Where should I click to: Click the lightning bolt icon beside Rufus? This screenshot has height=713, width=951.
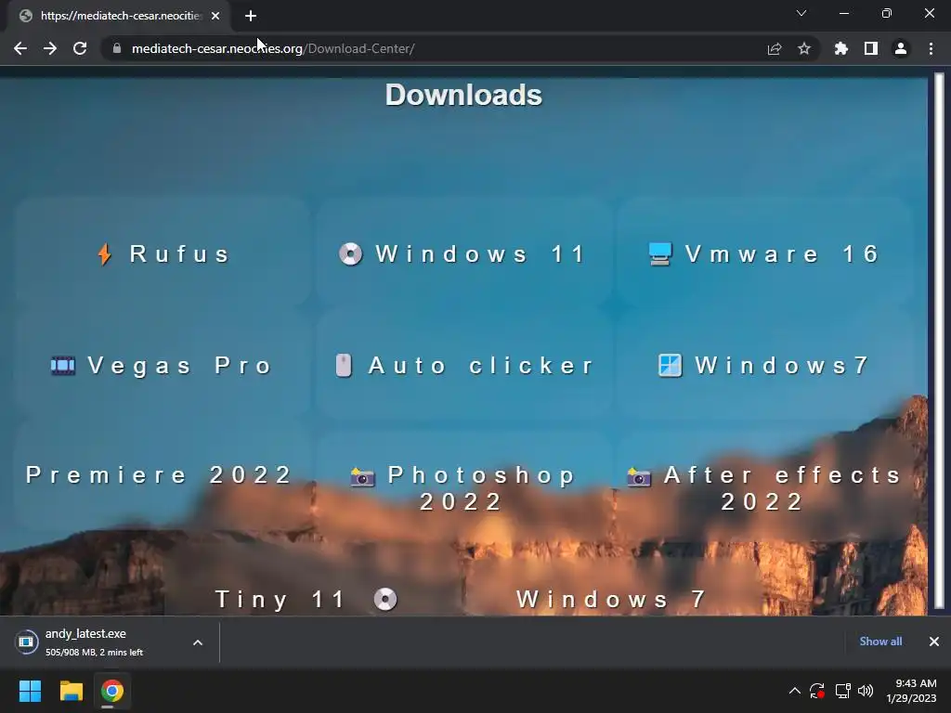click(x=104, y=254)
